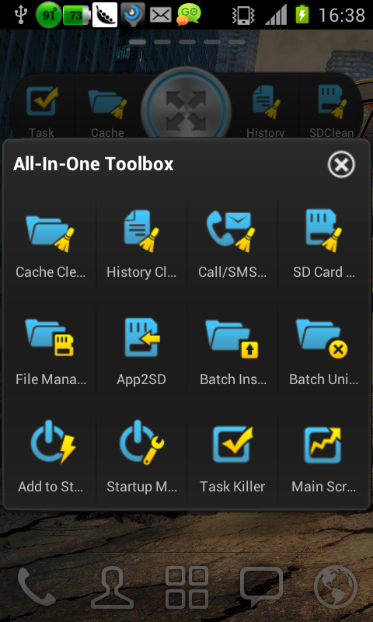This screenshot has height=622, width=373.
Task: Close the All-In-One Toolbox popup
Action: (x=341, y=164)
